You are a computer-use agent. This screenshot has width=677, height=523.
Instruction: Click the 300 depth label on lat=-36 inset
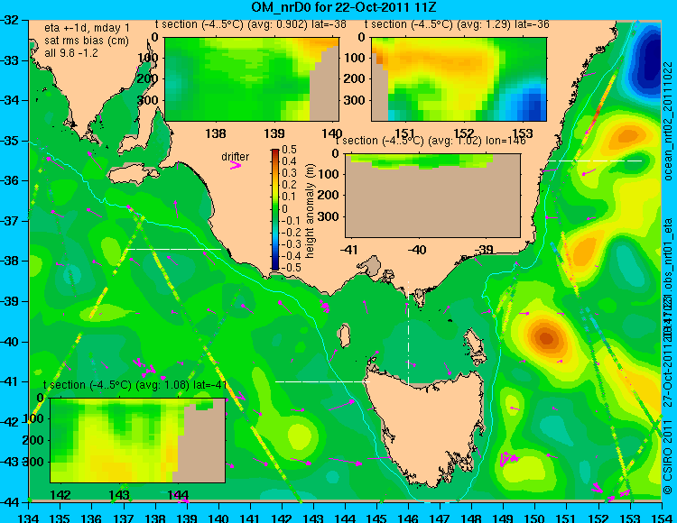coord(356,100)
